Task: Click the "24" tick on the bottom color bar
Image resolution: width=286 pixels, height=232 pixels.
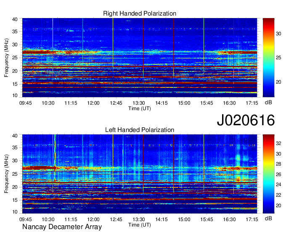Action: pos(278,185)
